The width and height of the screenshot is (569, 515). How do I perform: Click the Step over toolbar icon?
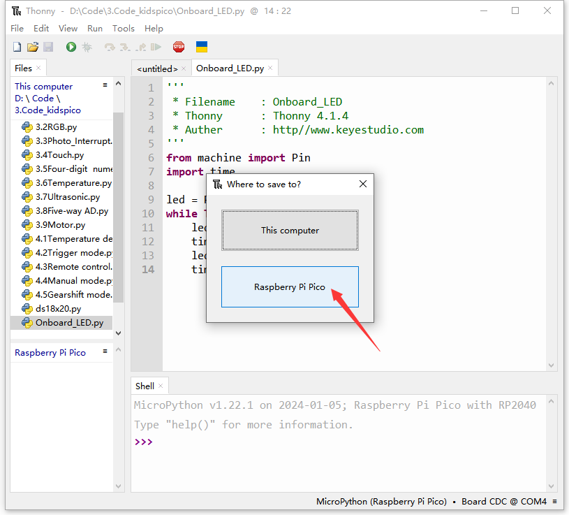110,48
